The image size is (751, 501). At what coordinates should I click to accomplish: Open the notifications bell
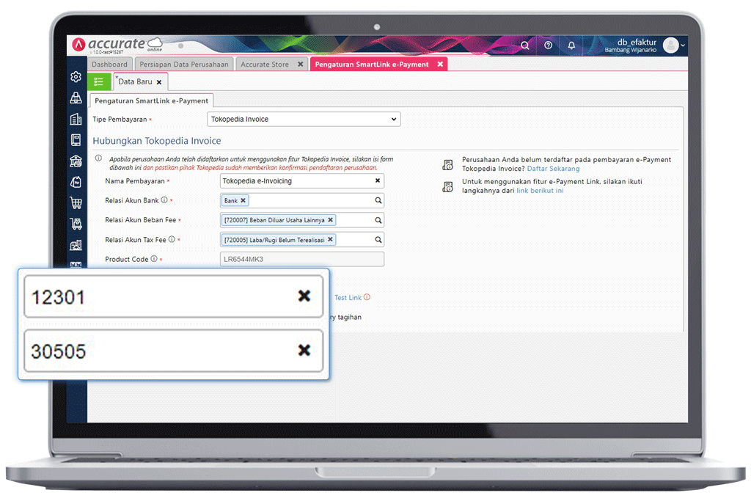click(x=571, y=45)
